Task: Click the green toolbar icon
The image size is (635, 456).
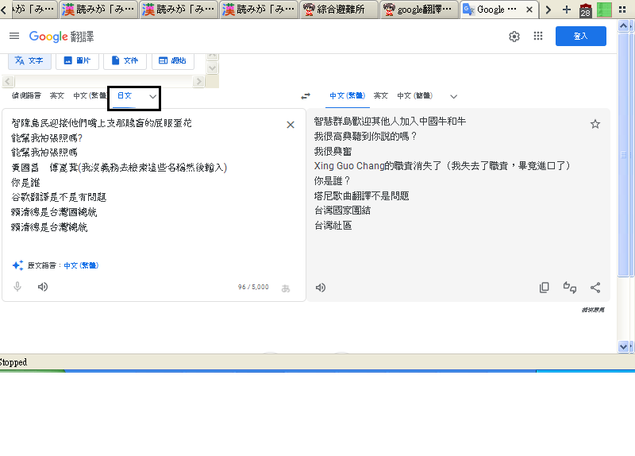Action: 604,10
